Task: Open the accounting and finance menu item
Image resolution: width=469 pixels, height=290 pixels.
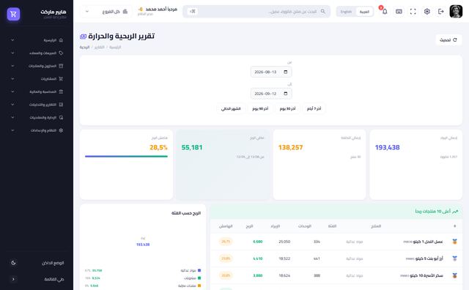Action: click(37, 92)
